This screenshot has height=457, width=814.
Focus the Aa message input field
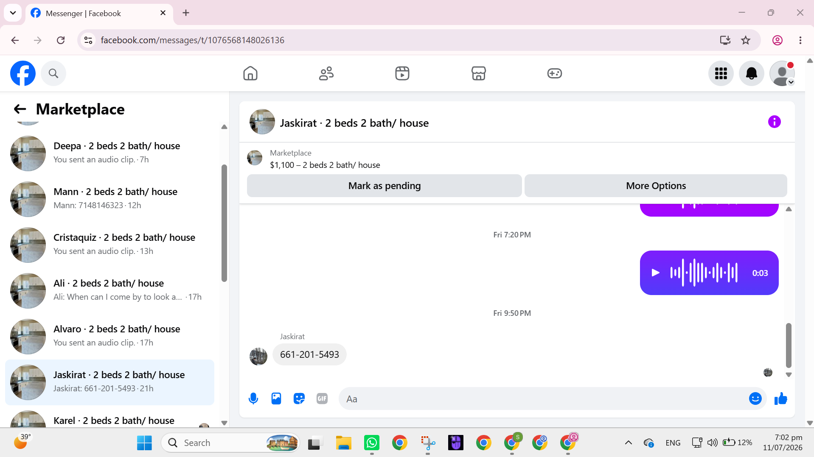[x=543, y=399]
